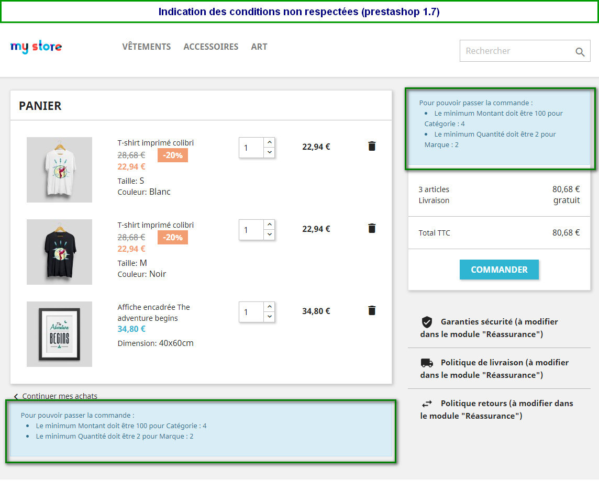
Task: Click the my store logo
Action: click(x=36, y=47)
